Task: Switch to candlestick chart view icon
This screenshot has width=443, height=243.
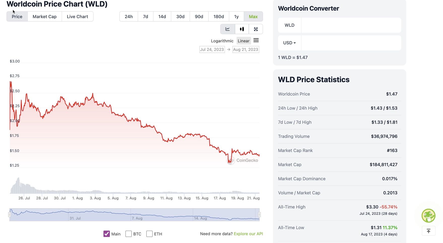Action: click(x=242, y=29)
